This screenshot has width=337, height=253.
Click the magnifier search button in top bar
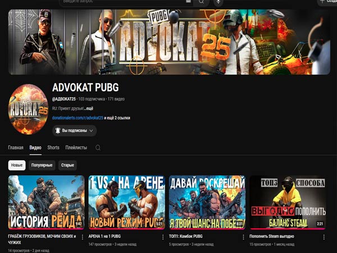201,2
